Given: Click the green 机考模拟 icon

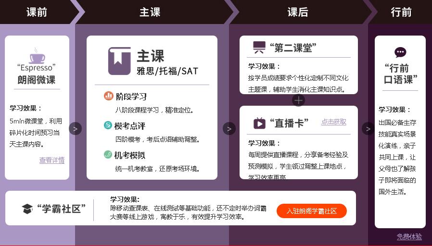Looking at the screenshot, I should pyautogui.click(x=108, y=154).
